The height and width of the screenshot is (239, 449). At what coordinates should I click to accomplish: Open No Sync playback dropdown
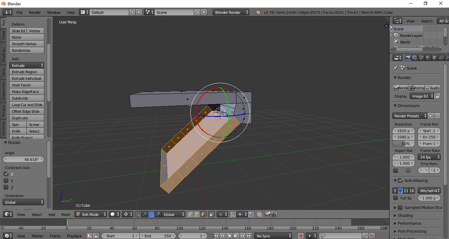click(x=273, y=236)
